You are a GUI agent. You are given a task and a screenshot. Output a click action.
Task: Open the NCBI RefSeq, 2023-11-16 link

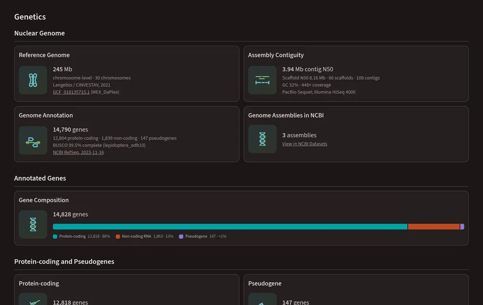pos(78,152)
